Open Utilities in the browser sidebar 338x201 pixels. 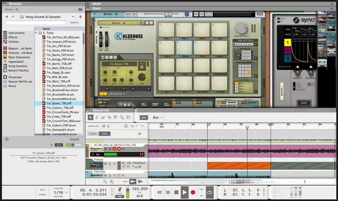[x=13, y=42]
